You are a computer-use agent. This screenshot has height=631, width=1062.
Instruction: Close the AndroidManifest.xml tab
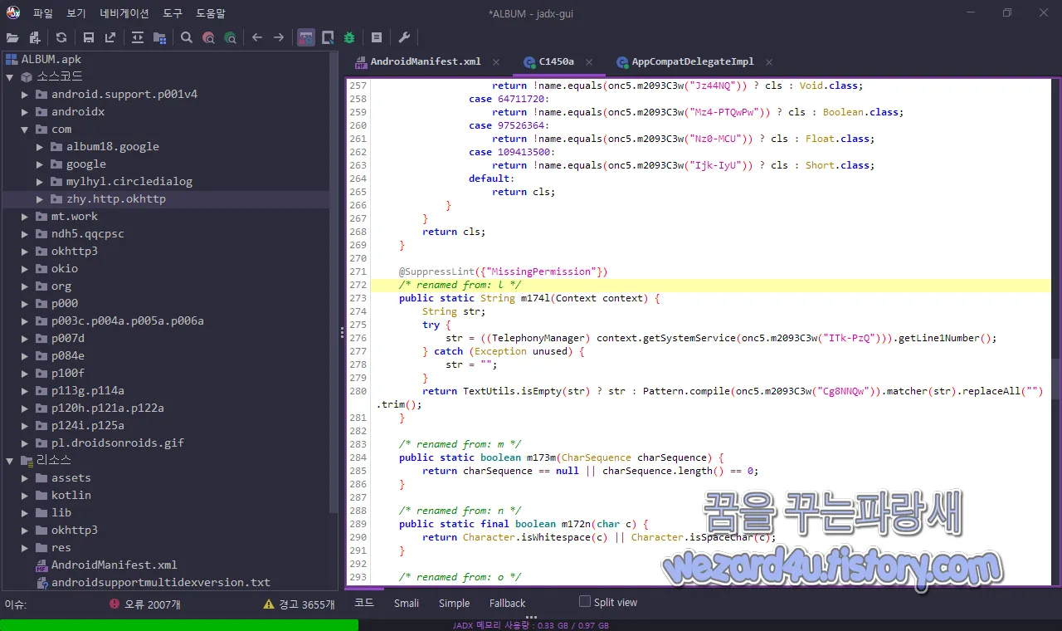[x=496, y=62]
